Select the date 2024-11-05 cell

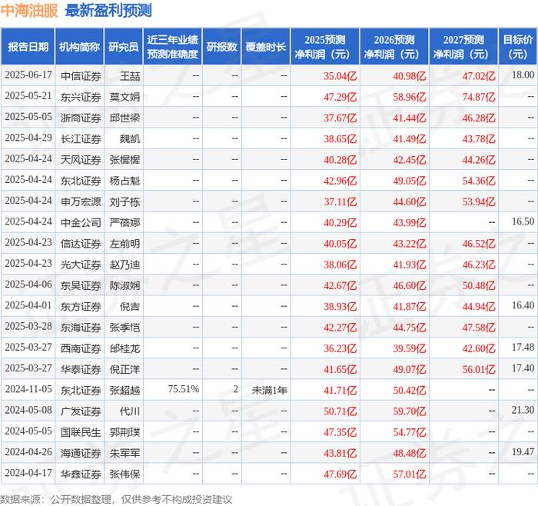coord(28,389)
